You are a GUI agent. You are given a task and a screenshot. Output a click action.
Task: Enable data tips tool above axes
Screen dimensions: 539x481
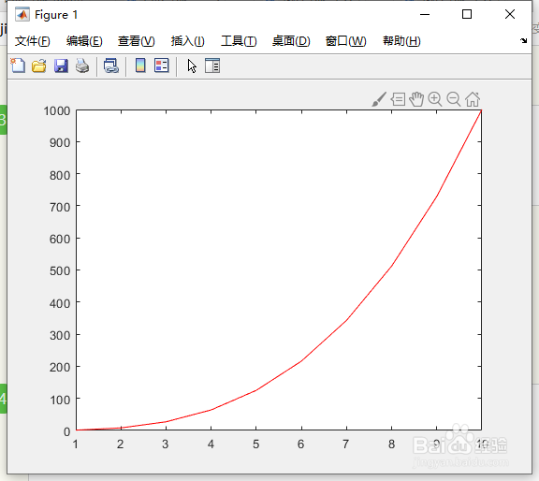pyautogui.click(x=398, y=99)
